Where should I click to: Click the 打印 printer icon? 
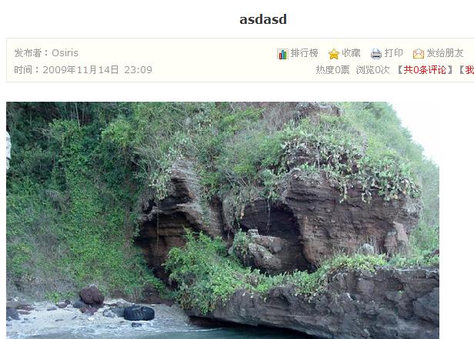pyautogui.click(x=376, y=54)
